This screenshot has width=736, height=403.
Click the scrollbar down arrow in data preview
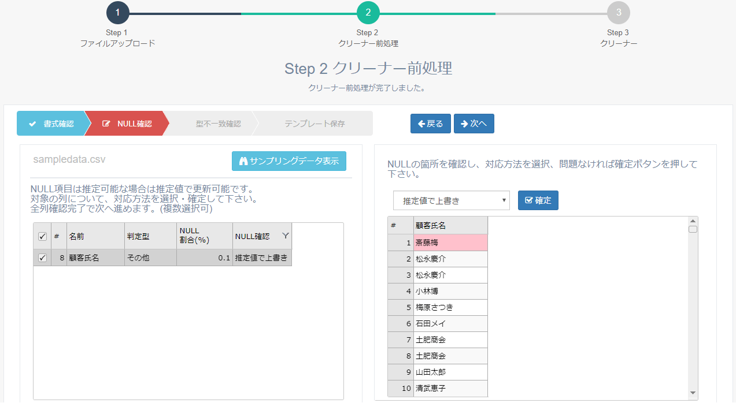693,393
